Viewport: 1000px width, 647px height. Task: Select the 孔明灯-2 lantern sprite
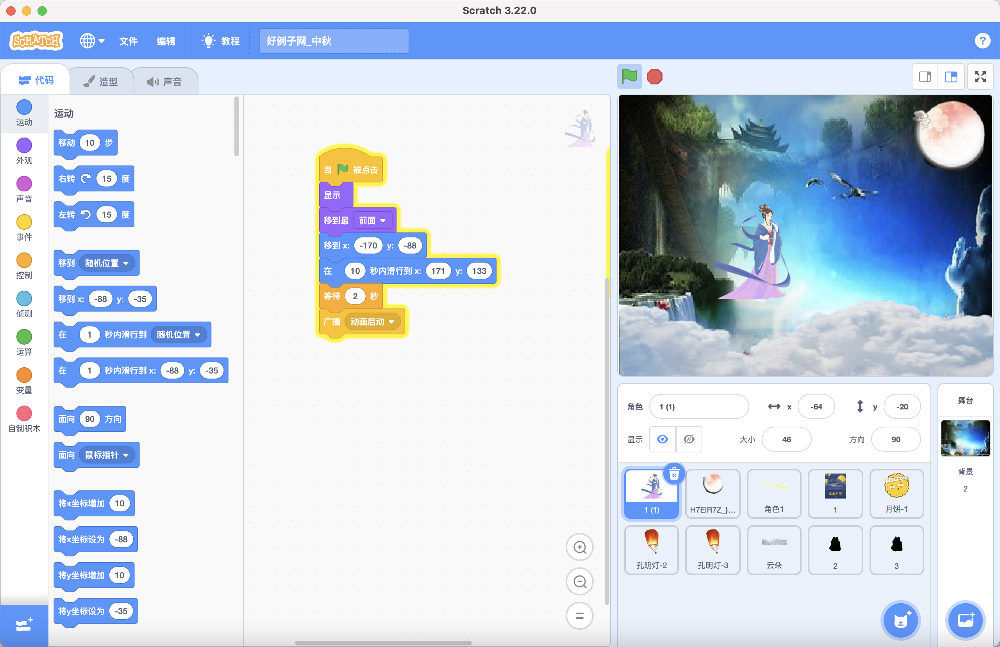tap(652, 550)
